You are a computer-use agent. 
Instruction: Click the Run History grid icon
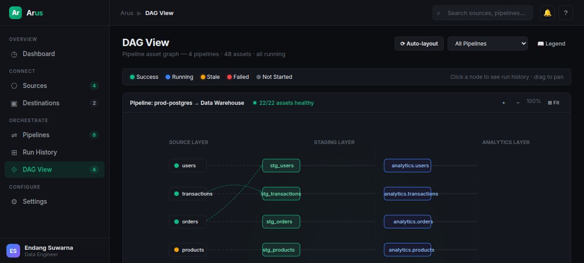[x=14, y=153]
